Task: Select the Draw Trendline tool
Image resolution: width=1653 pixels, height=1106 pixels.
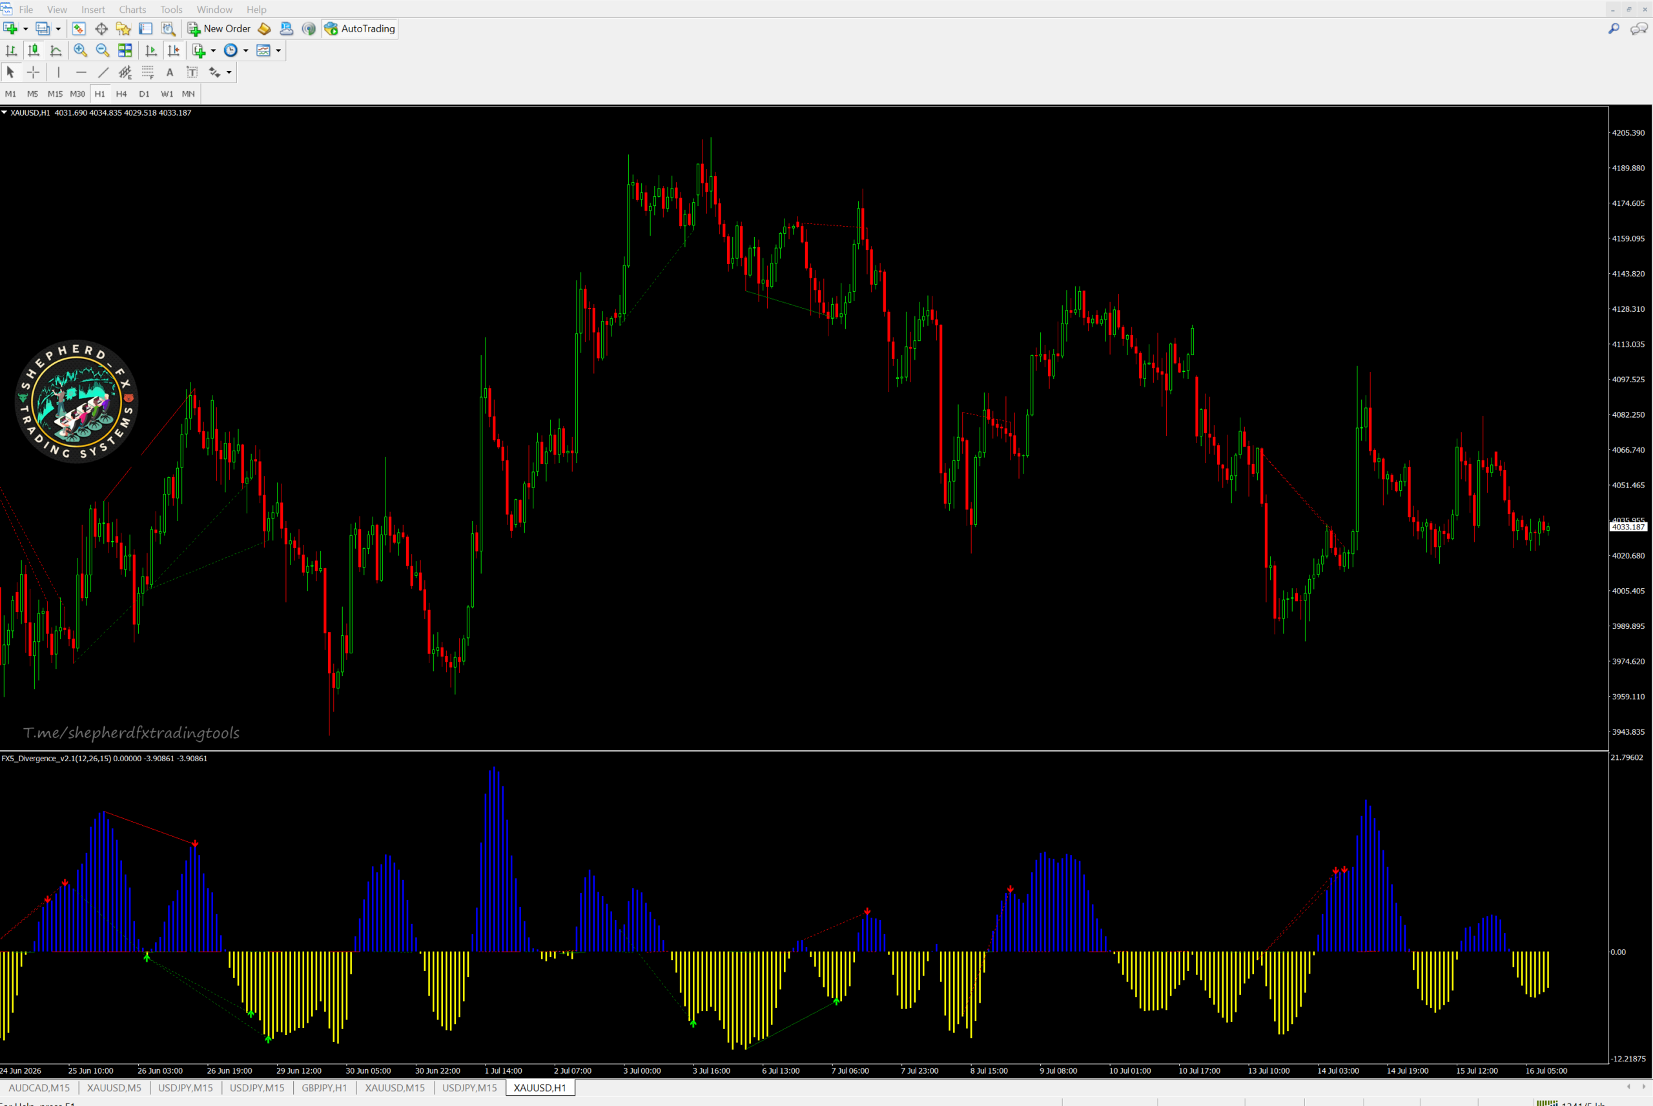Action: [x=103, y=72]
